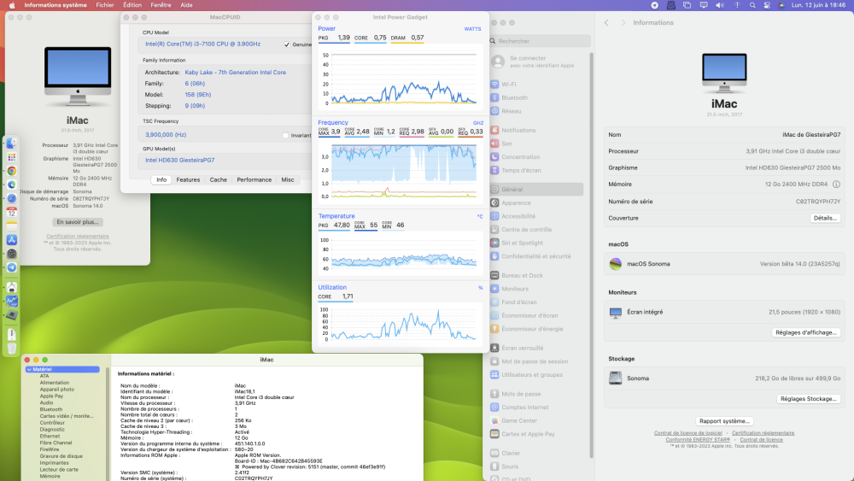Open the Édition menu
This screenshot has height=481, width=854.
[x=132, y=5]
